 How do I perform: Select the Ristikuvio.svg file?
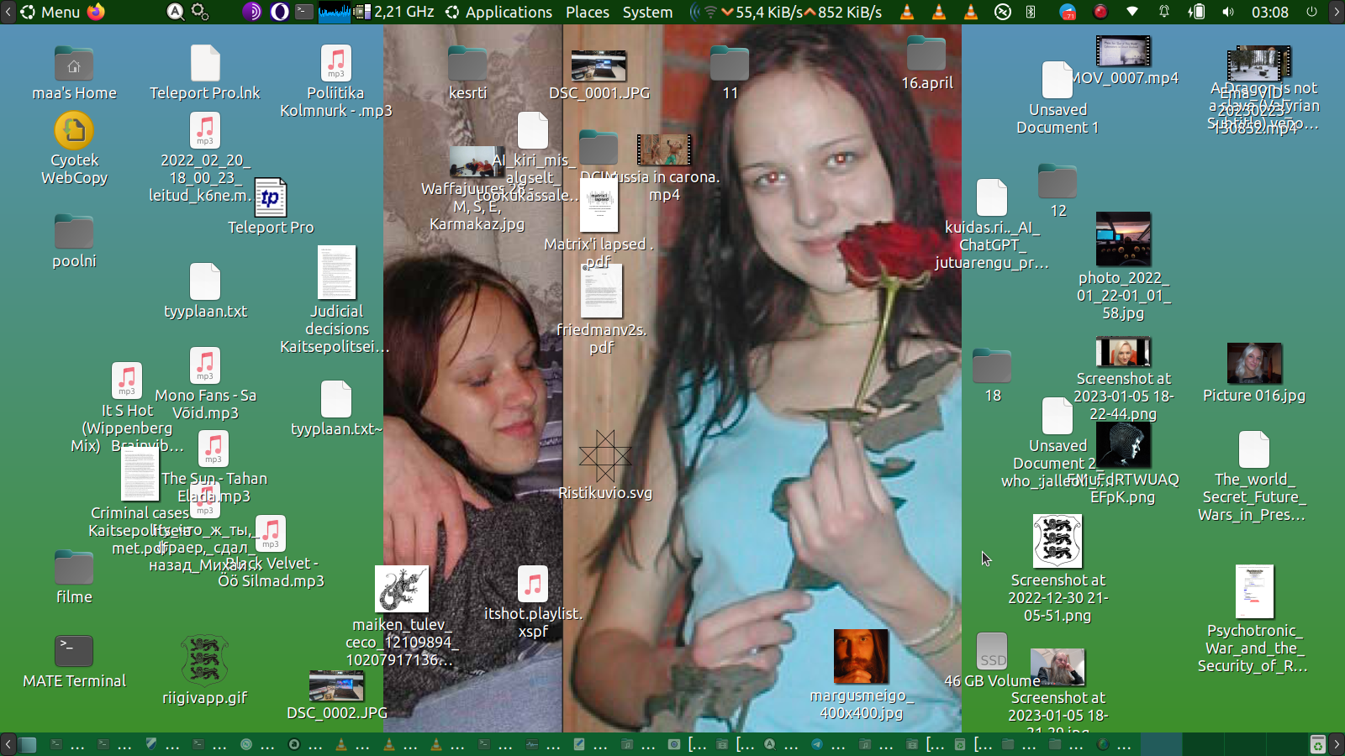pyautogui.click(x=605, y=465)
